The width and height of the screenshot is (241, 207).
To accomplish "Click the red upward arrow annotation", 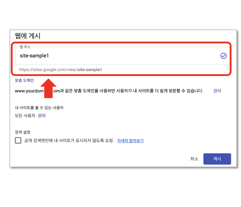I will click(x=48, y=88).
